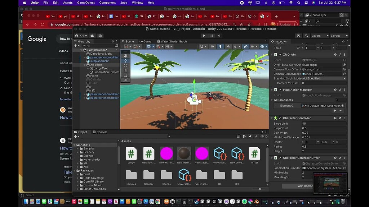Screen dimensions: 369x207
Task: Disable the Input Action Manager component
Action: [x=280, y=89]
